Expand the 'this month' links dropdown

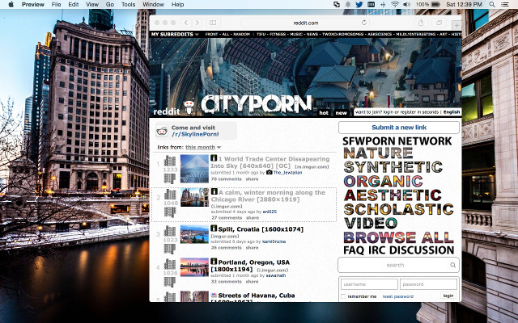203,147
